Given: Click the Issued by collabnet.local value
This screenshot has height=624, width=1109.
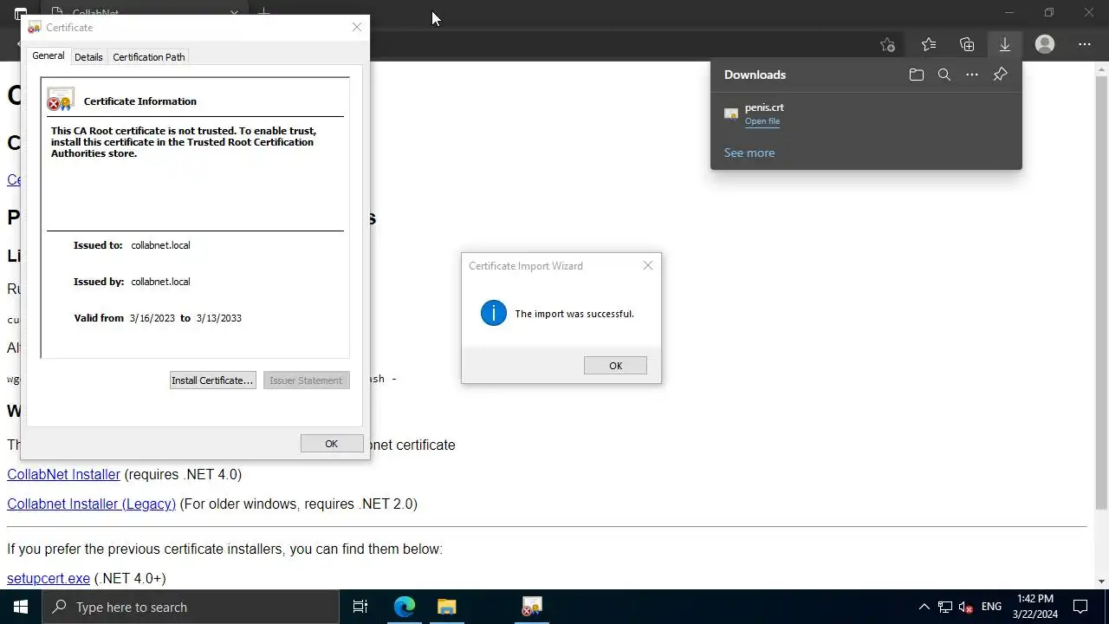Looking at the screenshot, I should (x=160, y=282).
